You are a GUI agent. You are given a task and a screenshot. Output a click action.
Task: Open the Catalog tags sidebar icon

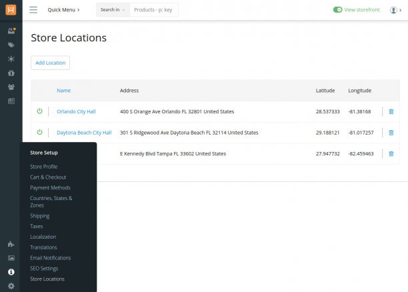pyautogui.click(x=11, y=45)
